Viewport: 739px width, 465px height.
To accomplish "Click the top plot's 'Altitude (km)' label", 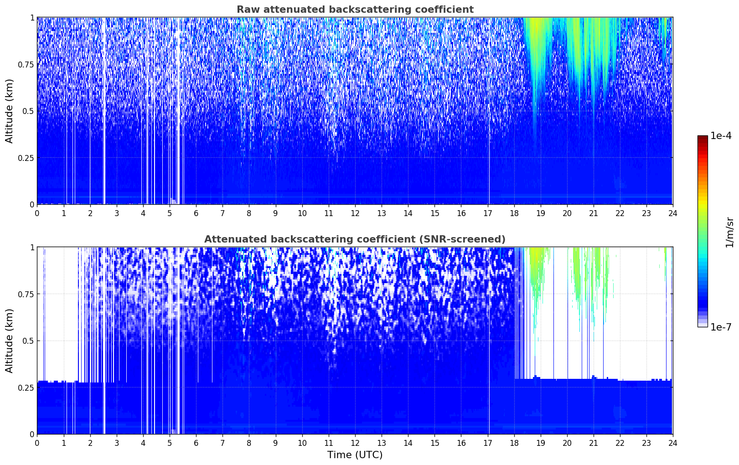I will (10, 111).
